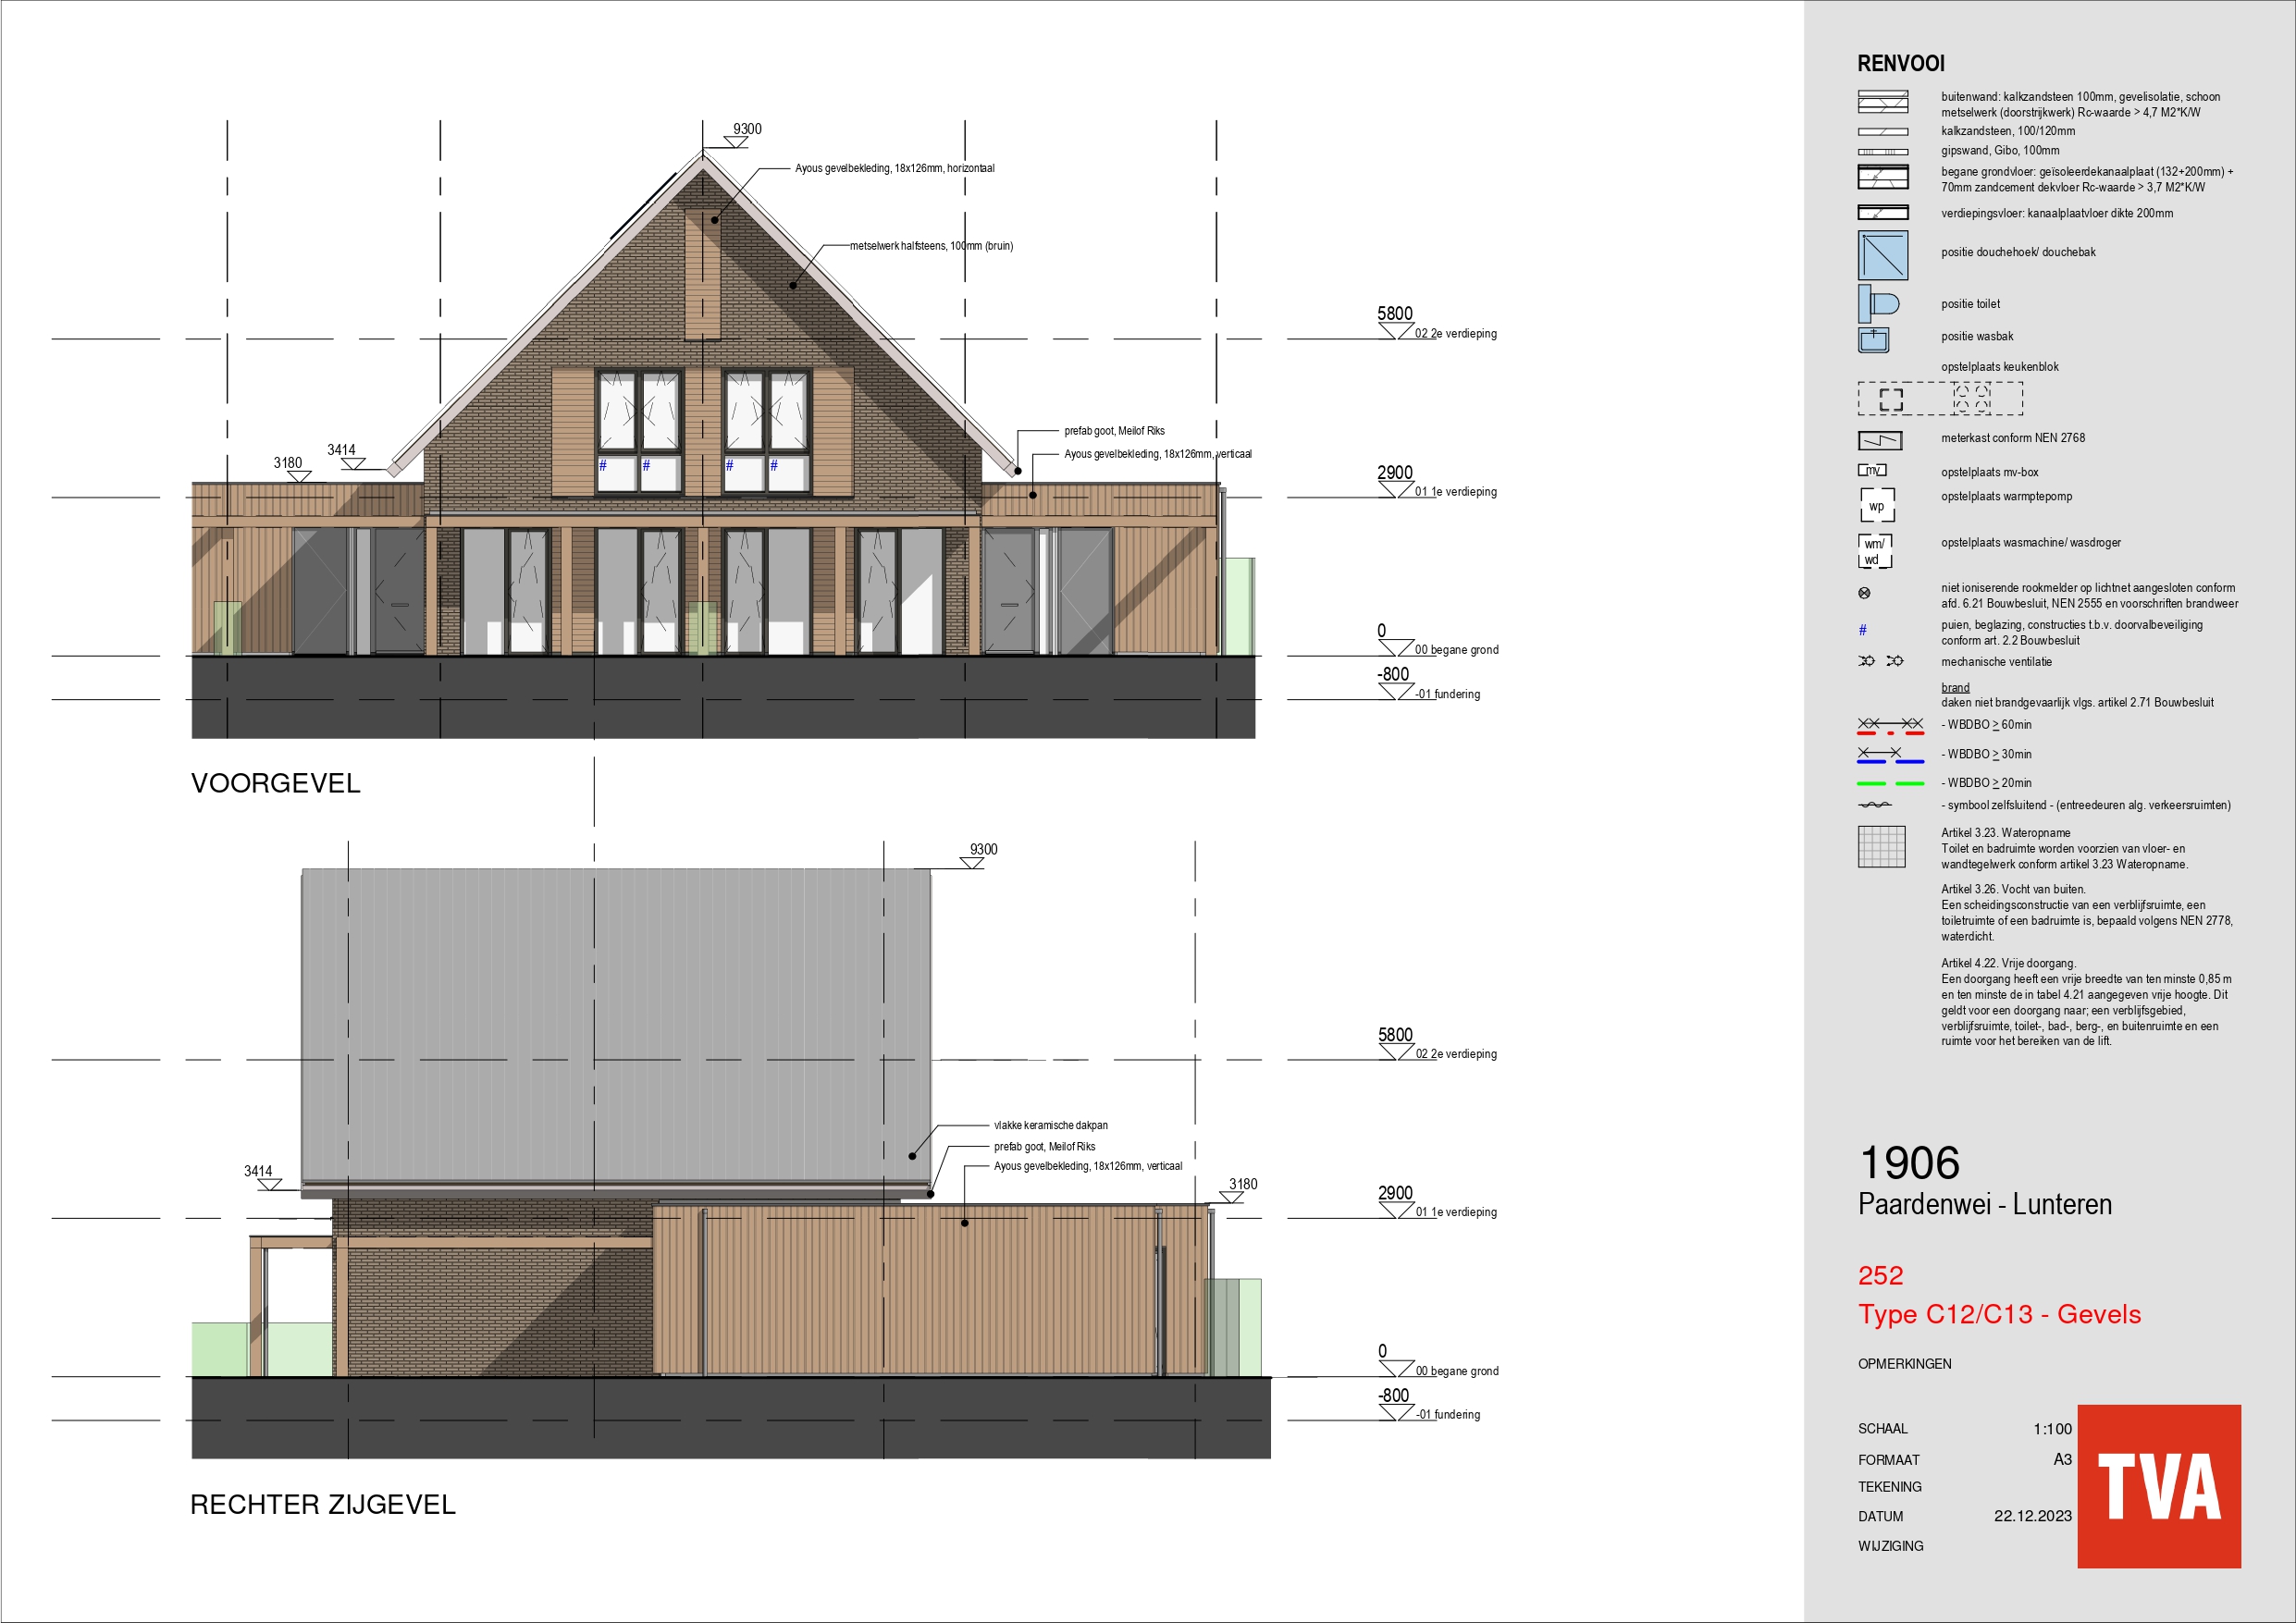Click 'Ayous gevelbekleding, 18x126mm, verticaal' in RECHTER ZIJGEVEL

pos(1087,1166)
